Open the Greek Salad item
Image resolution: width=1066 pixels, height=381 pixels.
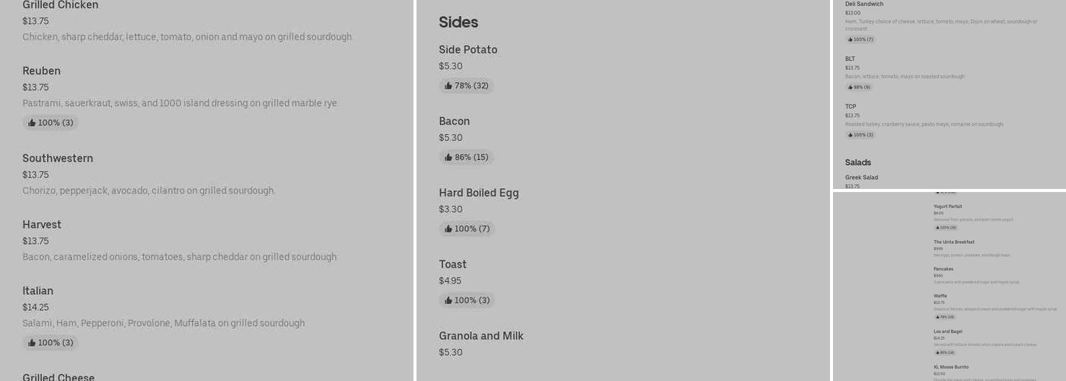[861, 178]
